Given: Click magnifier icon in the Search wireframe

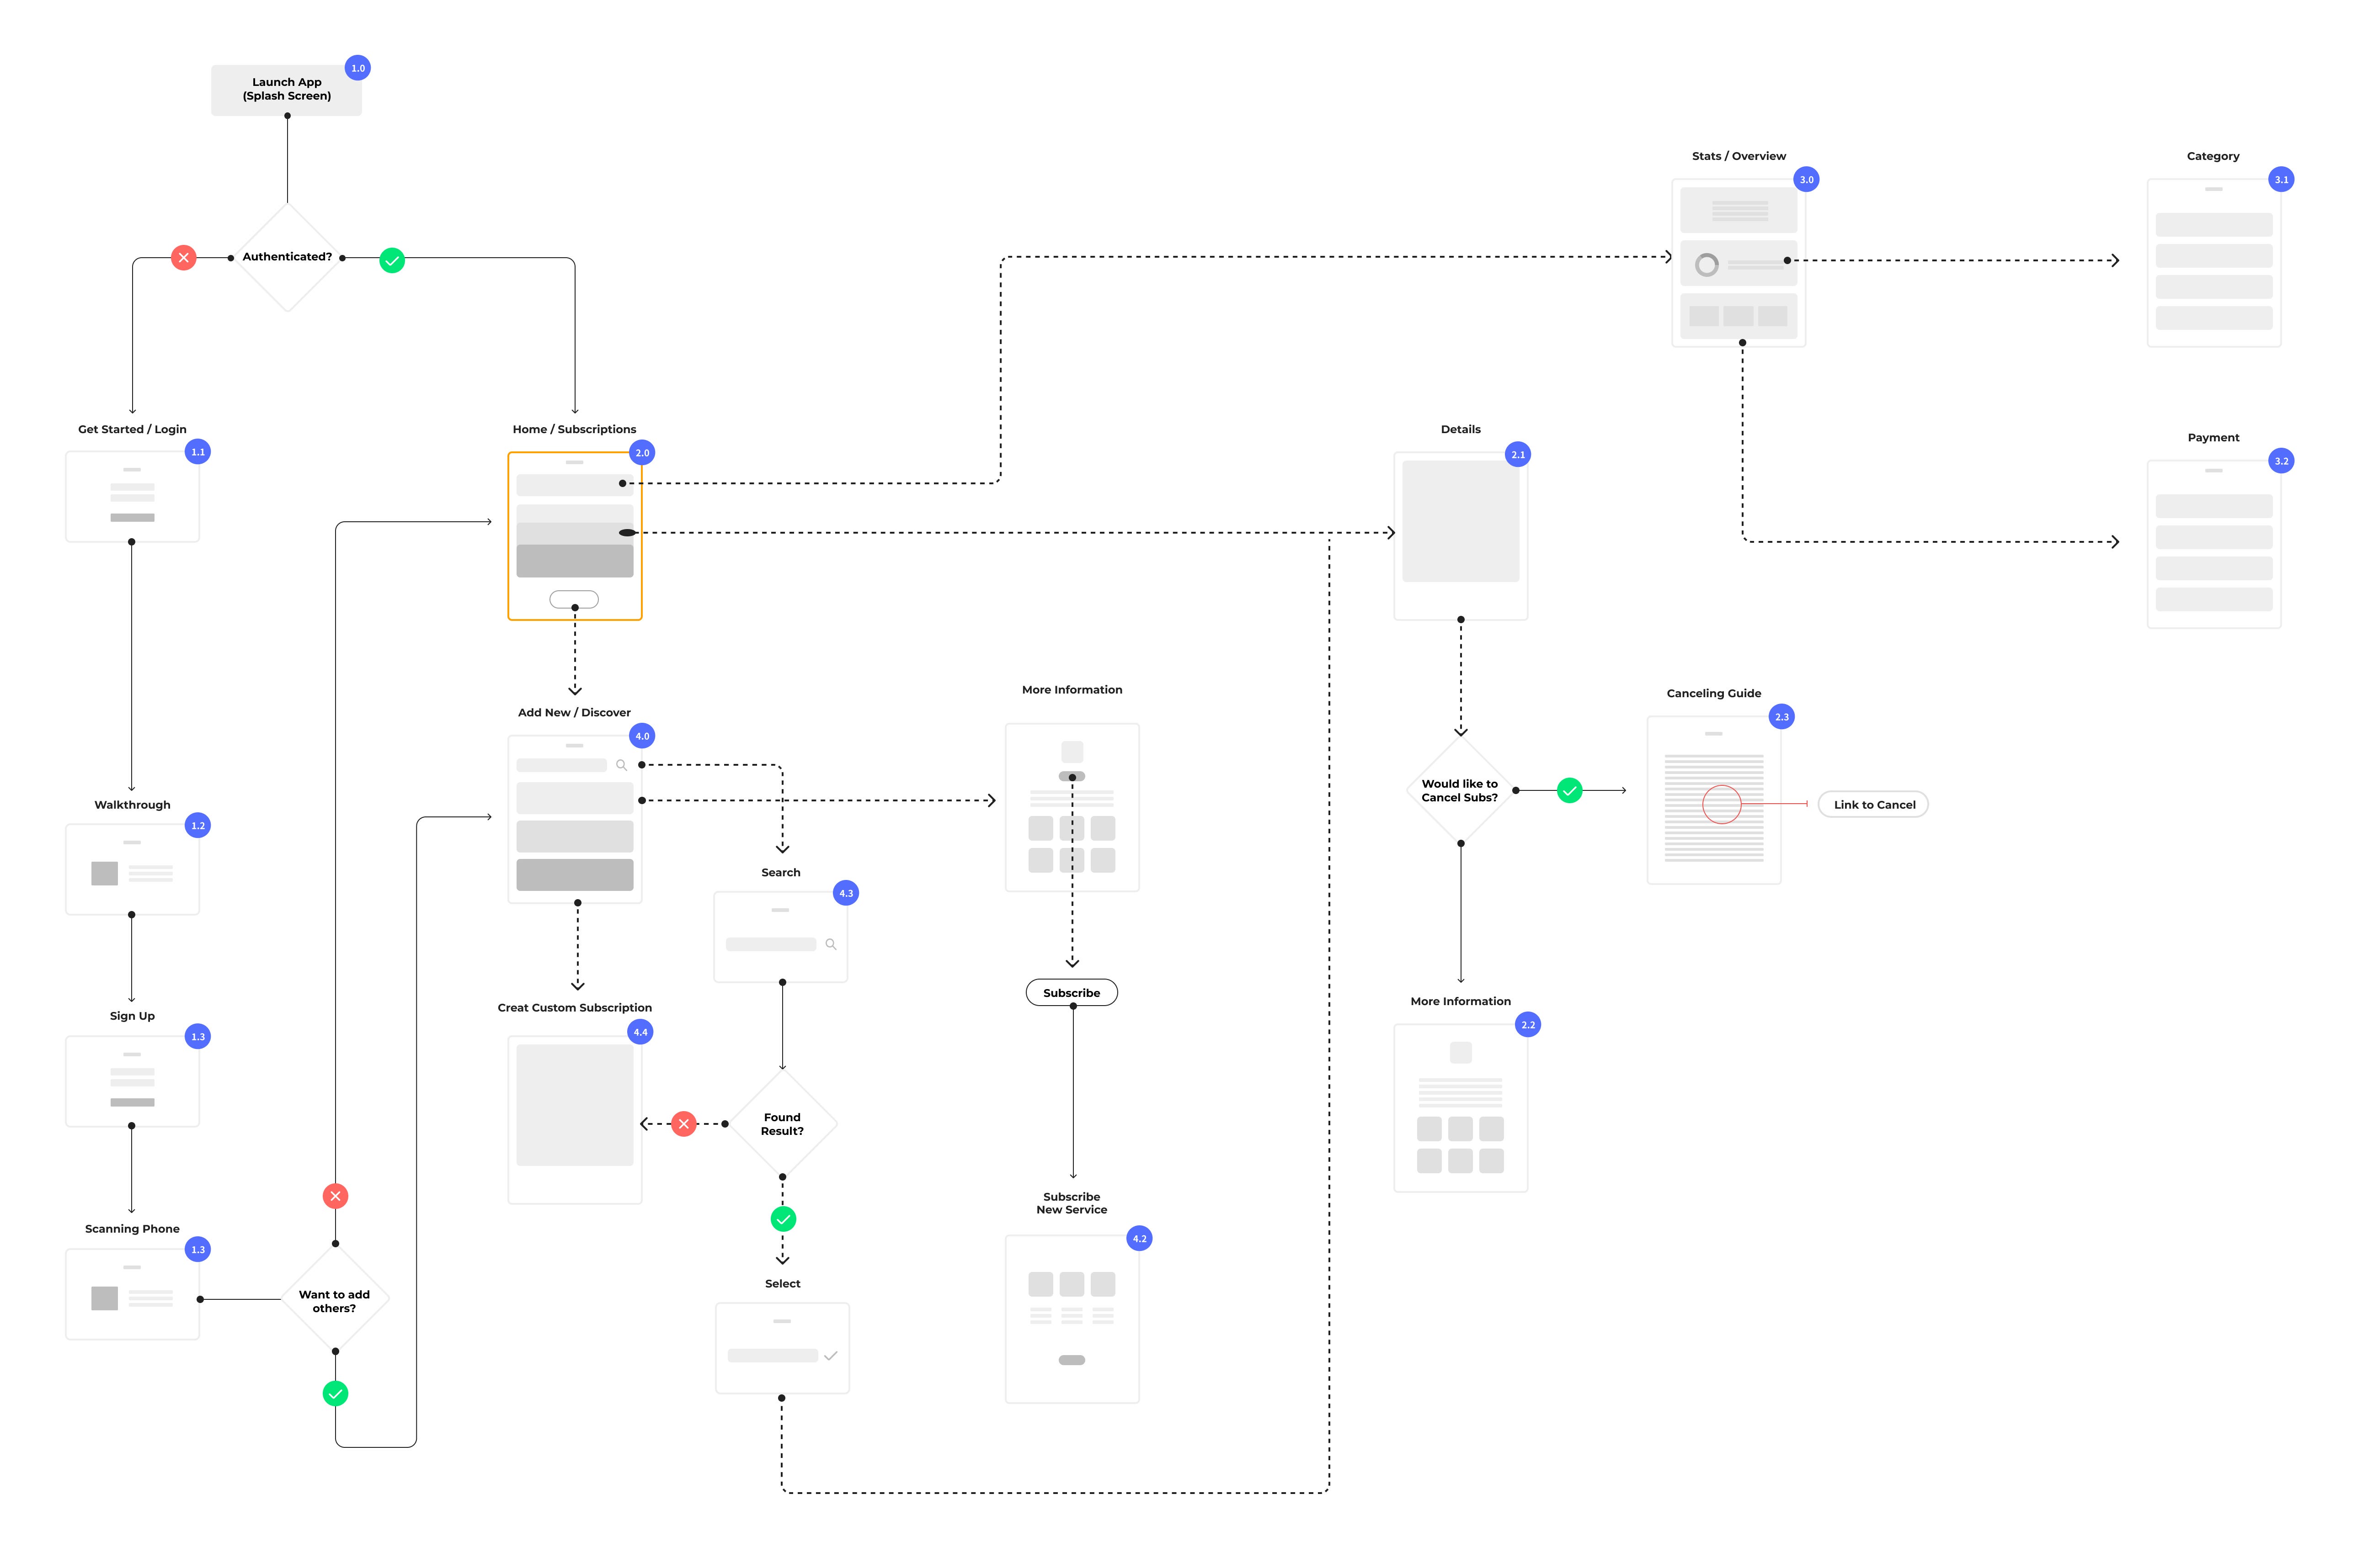Looking at the screenshot, I should [x=830, y=944].
